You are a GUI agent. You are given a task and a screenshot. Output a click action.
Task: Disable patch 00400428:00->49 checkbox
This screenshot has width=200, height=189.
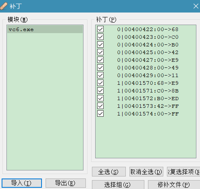pyautogui.click(x=100, y=67)
